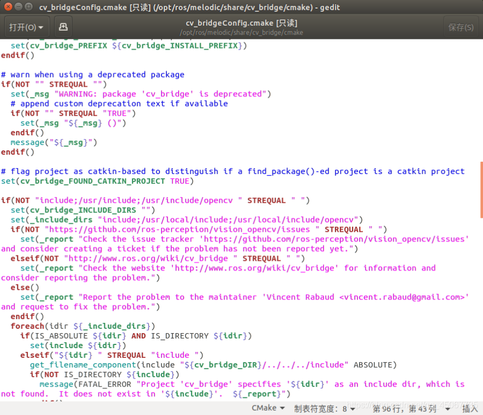483x415 pixels.
Task: Click the get_filename_component line
Action: coord(213,365)
